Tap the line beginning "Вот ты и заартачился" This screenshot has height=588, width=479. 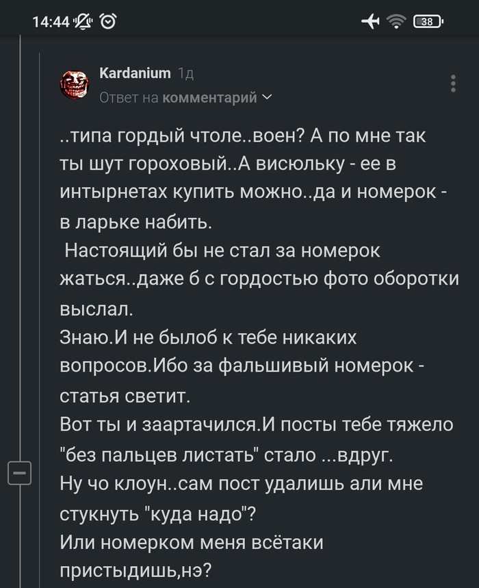[257, 424]
